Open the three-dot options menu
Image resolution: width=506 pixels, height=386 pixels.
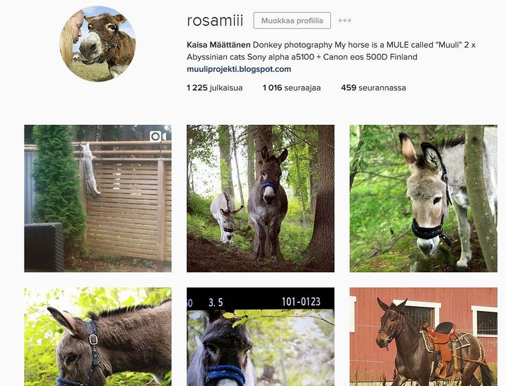point(344,20)
